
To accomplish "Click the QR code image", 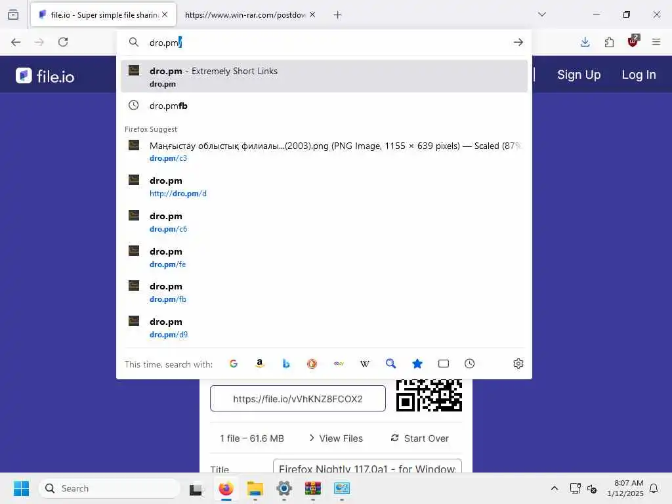I will tap(429, 395).
